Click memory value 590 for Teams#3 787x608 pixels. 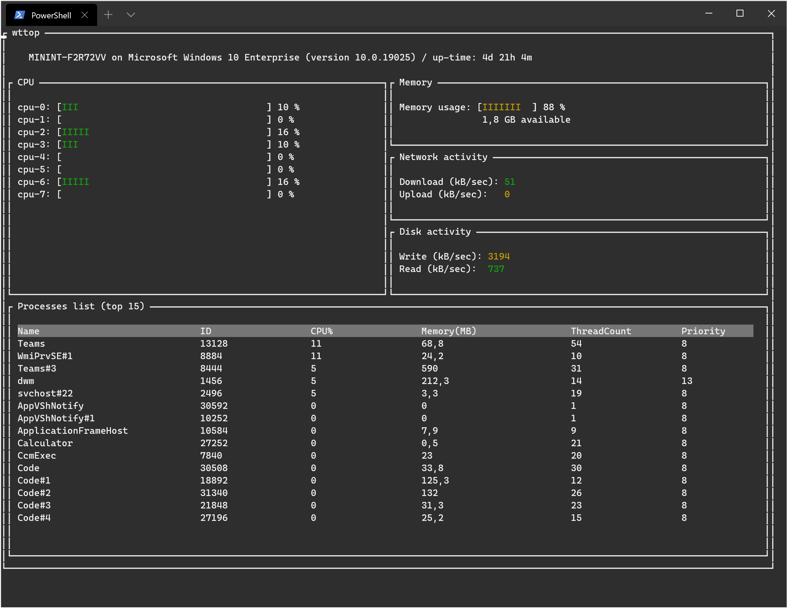click(429, 368)
